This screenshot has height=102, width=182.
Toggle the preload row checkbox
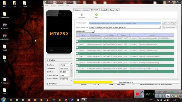(x=77, y=63)
